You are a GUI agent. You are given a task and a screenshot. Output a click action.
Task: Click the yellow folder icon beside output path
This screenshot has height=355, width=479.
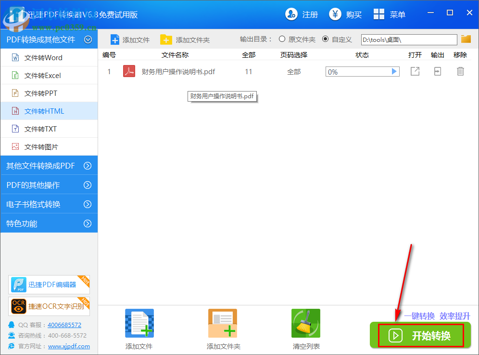[466, 39]
